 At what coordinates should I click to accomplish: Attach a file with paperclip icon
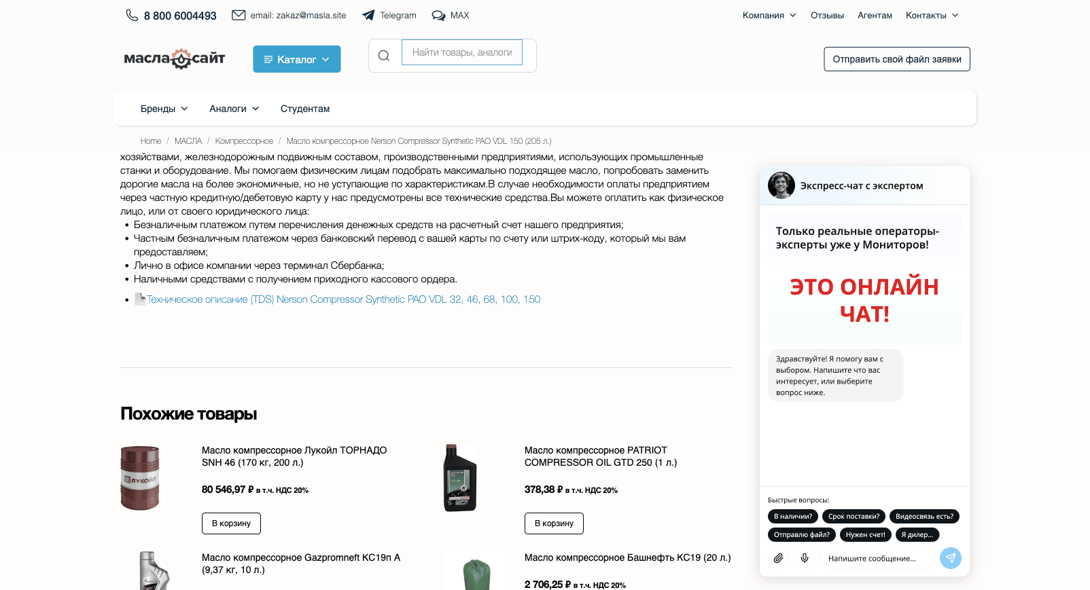pyautogui.click(x=779, y=558)
